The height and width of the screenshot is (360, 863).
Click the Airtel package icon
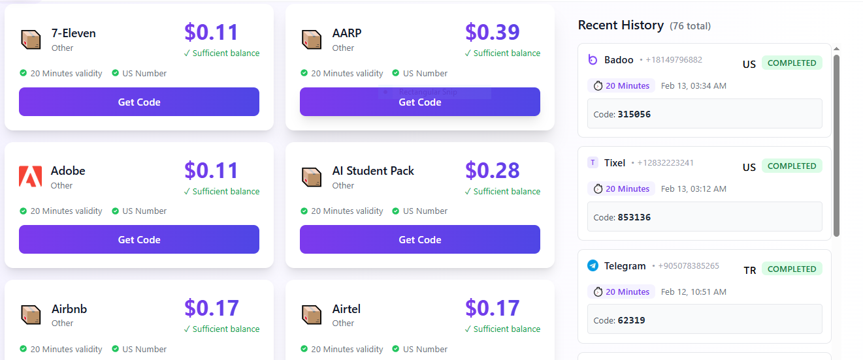312,315
